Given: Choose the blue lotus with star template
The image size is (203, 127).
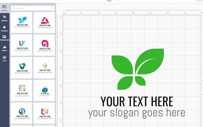Looking at the screenshot, I should pos(44,90).
